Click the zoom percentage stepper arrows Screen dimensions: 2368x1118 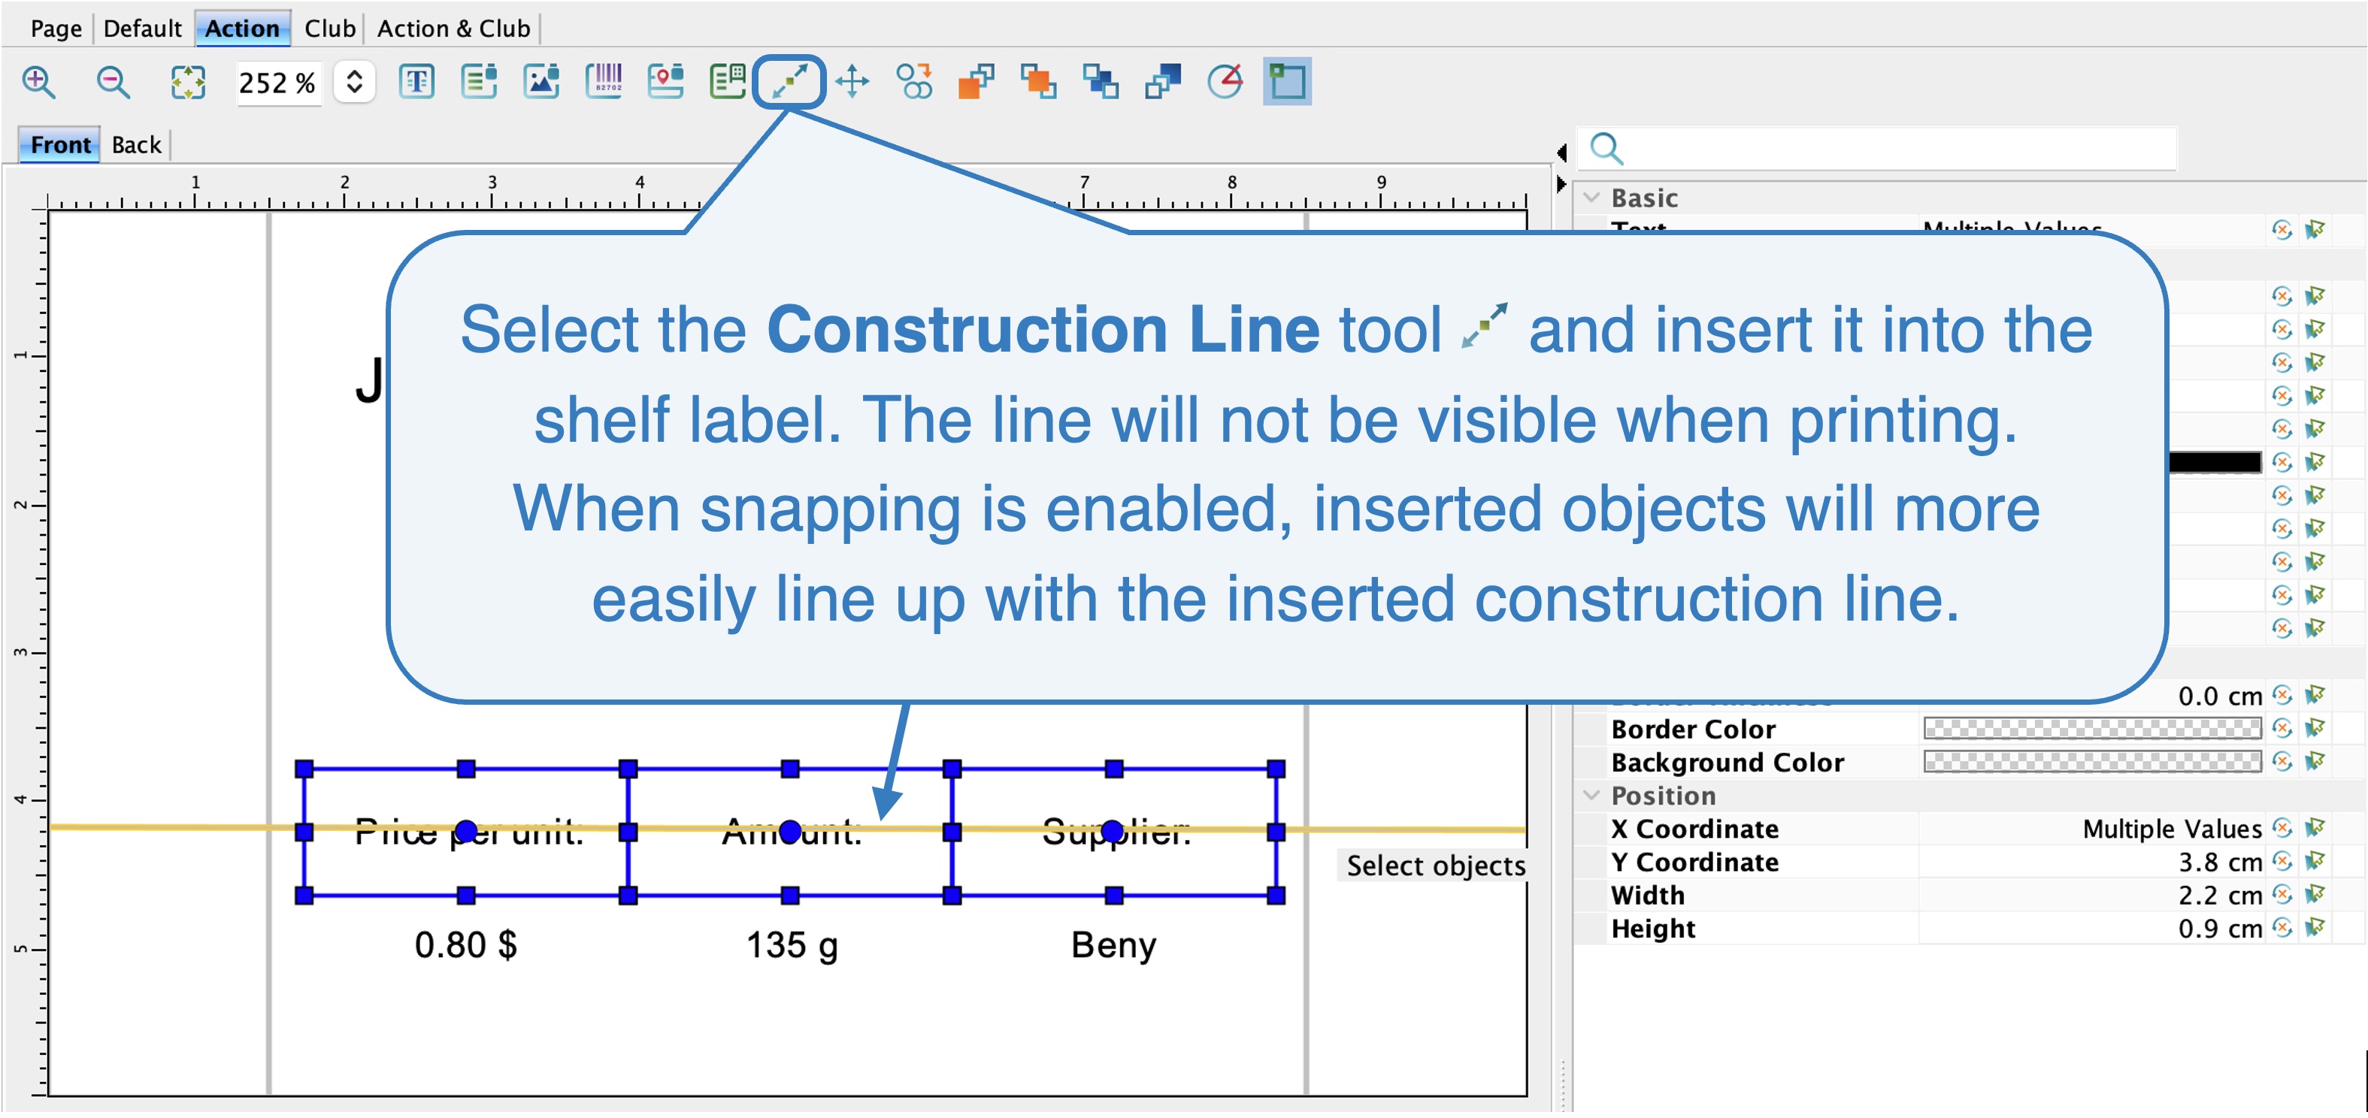click(x=354, y=83)
